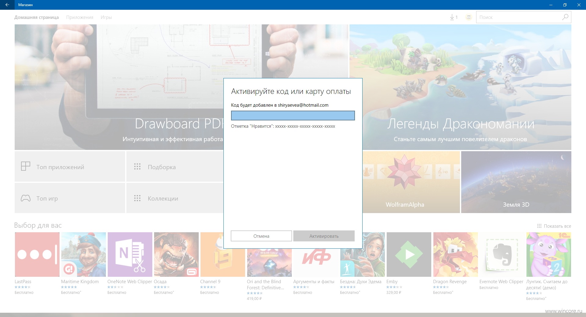Click the Emby price 329,00 ₽

pyautogui.click(x=394, y=292)
